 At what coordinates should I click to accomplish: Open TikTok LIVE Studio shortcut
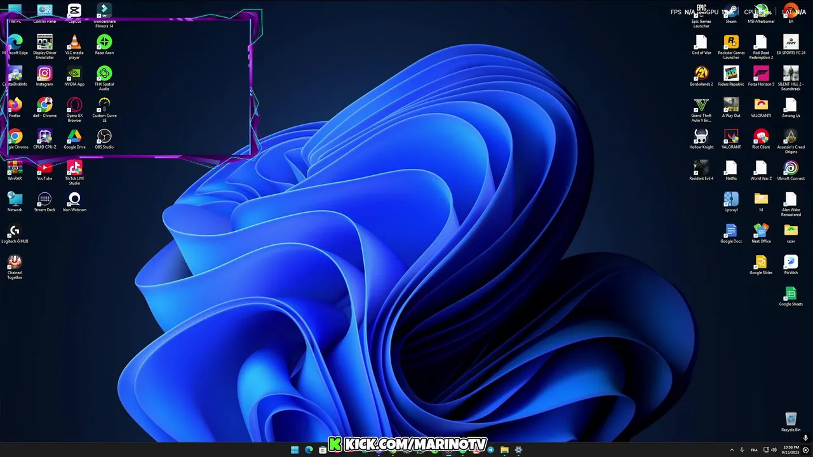click(74, 173)
